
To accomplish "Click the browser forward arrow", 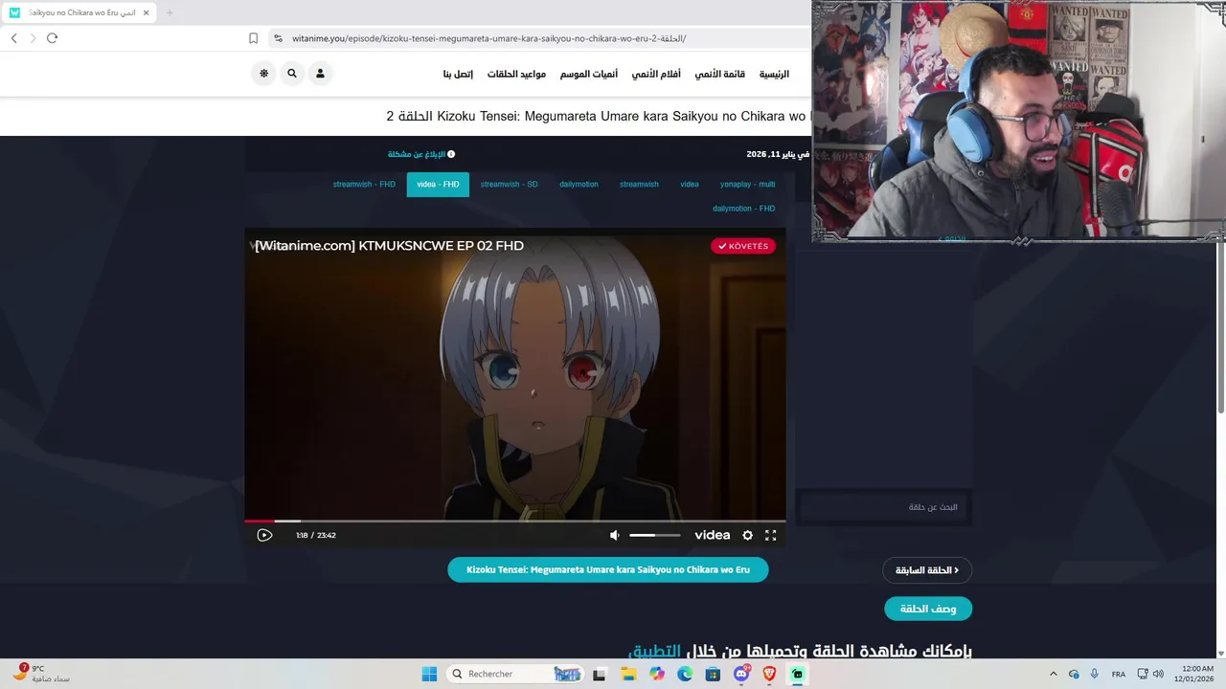I will click(33, 38).
